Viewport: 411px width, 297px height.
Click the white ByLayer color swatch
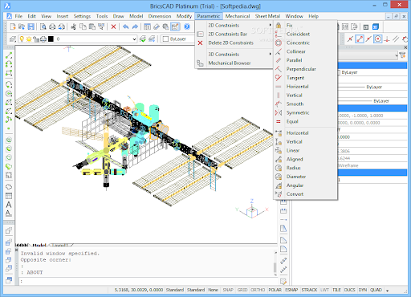165,39
